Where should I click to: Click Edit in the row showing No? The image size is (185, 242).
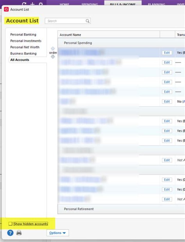click(167, 101)
